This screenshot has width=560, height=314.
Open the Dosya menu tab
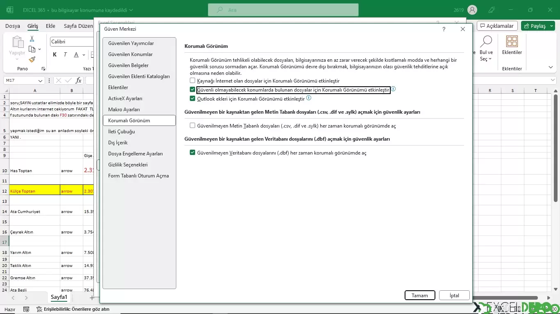13,26
